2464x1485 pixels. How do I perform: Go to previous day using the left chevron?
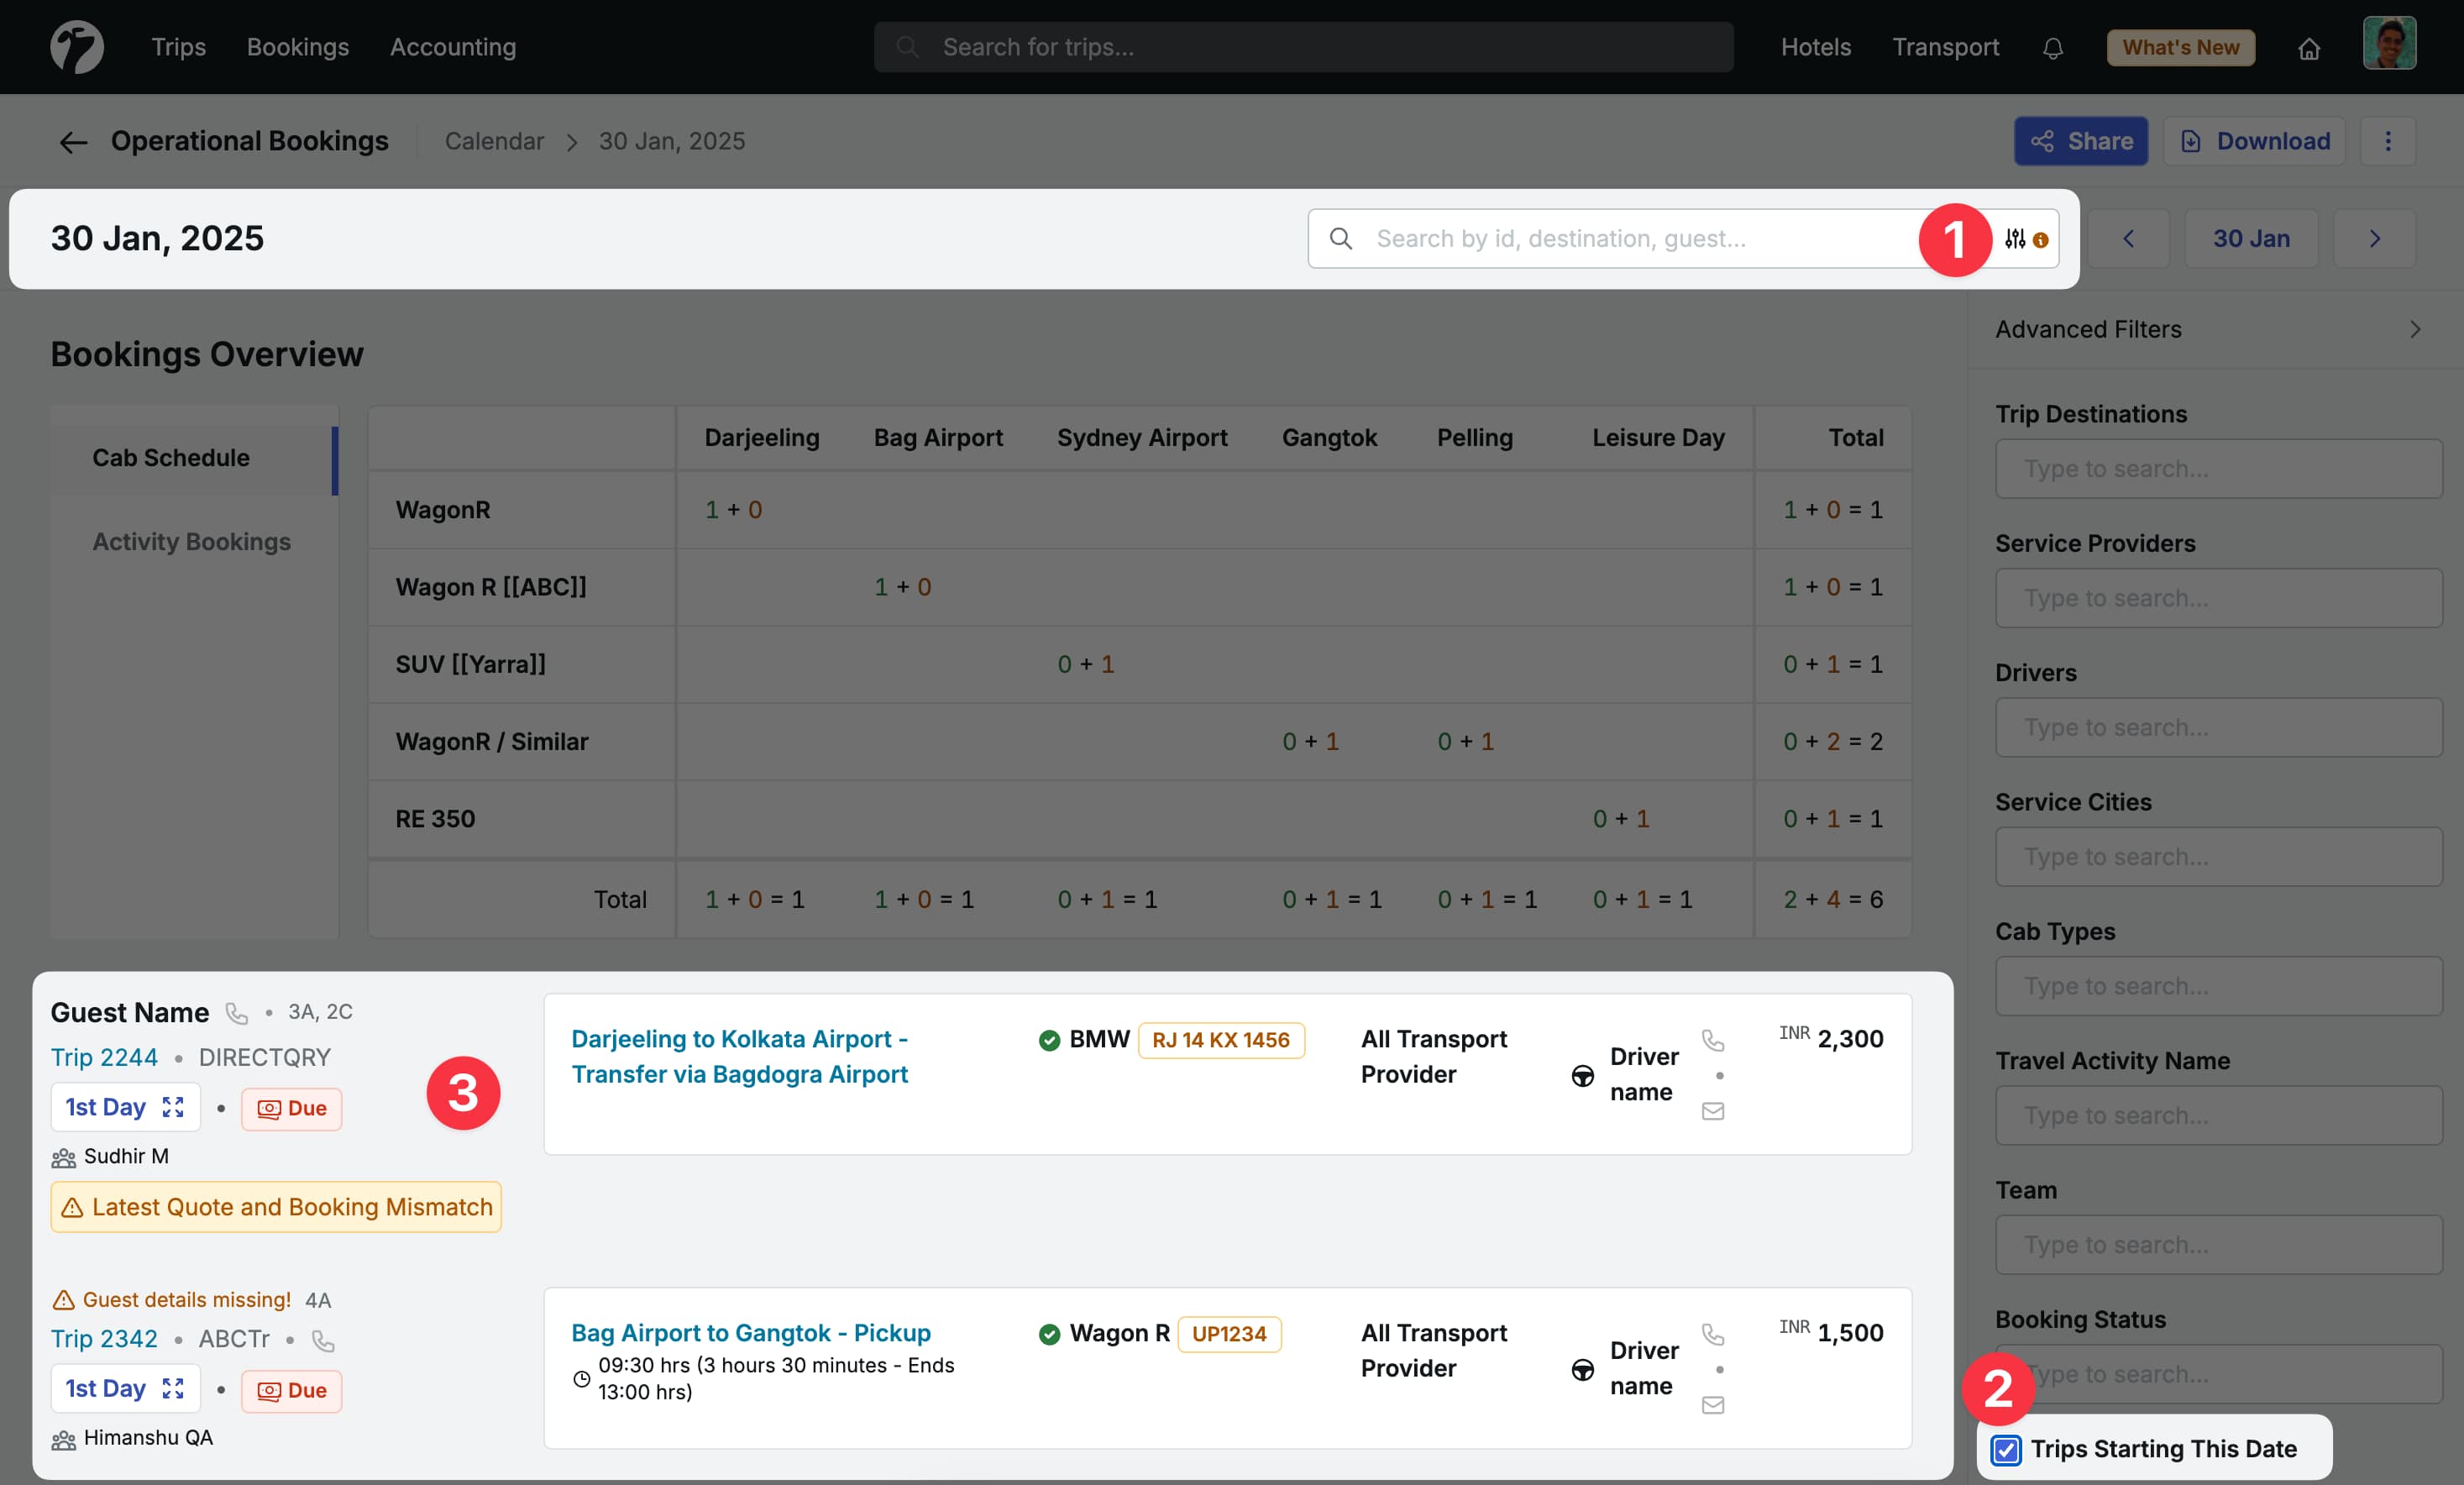(2128, 239)
